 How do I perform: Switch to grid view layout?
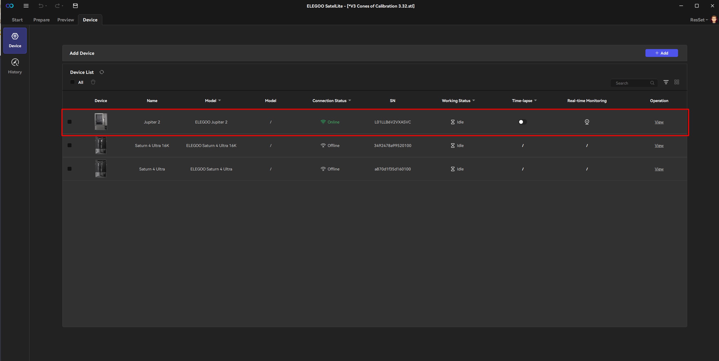click(676, 82)
